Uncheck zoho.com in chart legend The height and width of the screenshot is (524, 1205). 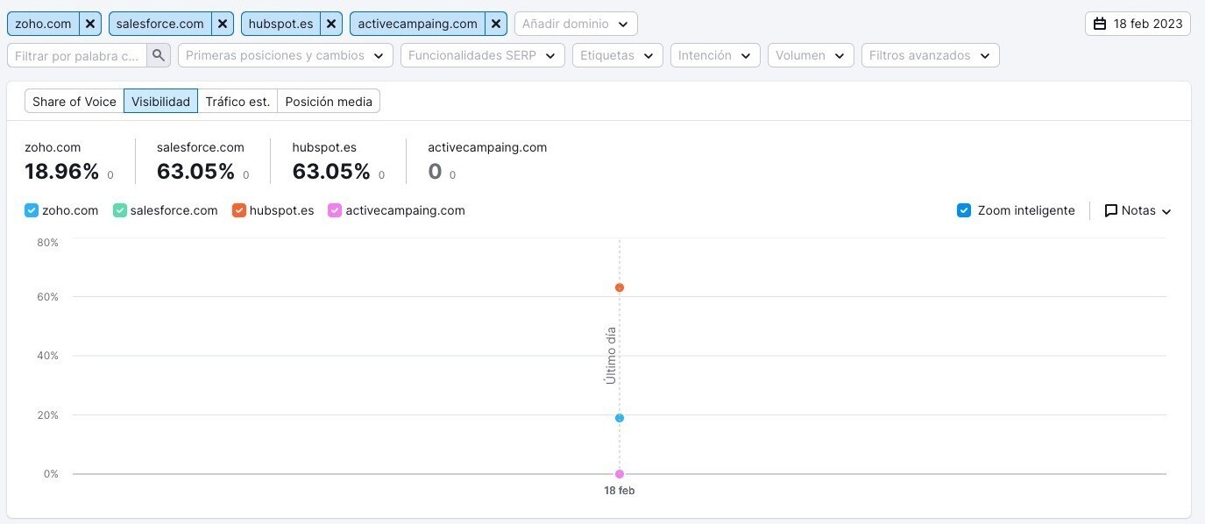coord(32,210)
